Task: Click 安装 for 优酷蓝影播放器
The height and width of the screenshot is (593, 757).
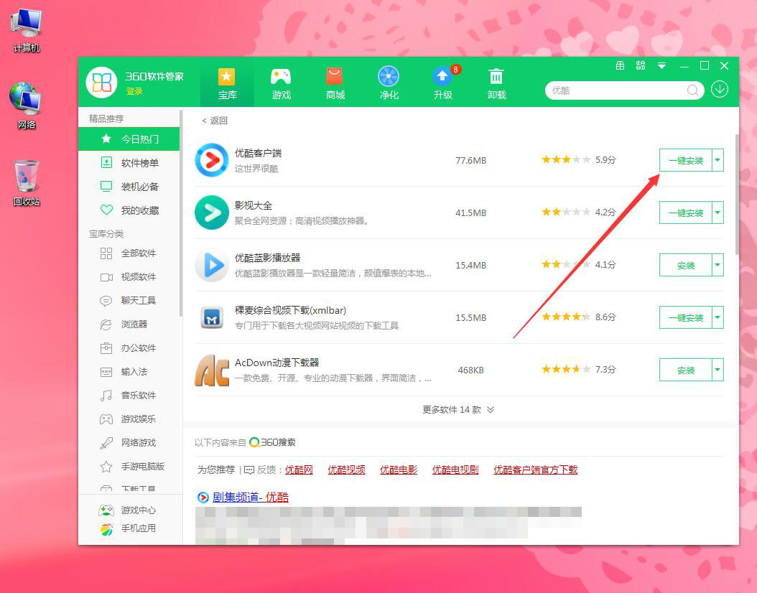Action: coord(686,265)
